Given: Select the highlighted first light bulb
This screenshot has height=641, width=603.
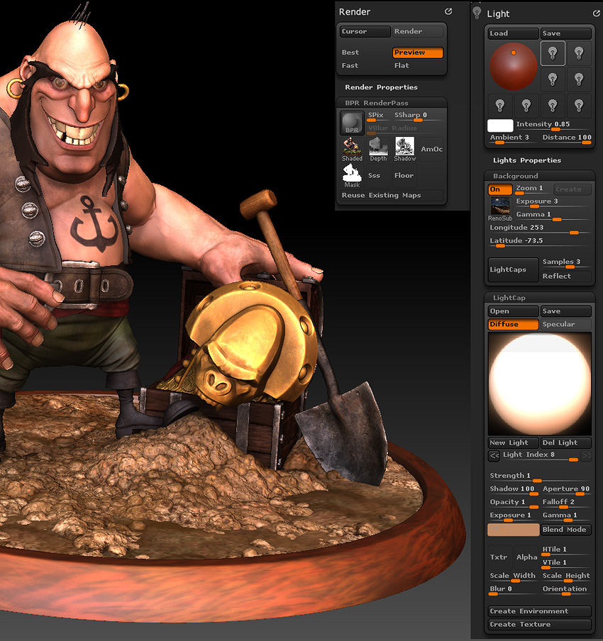Looking at the screenshot, I should (x=553, y=53).
